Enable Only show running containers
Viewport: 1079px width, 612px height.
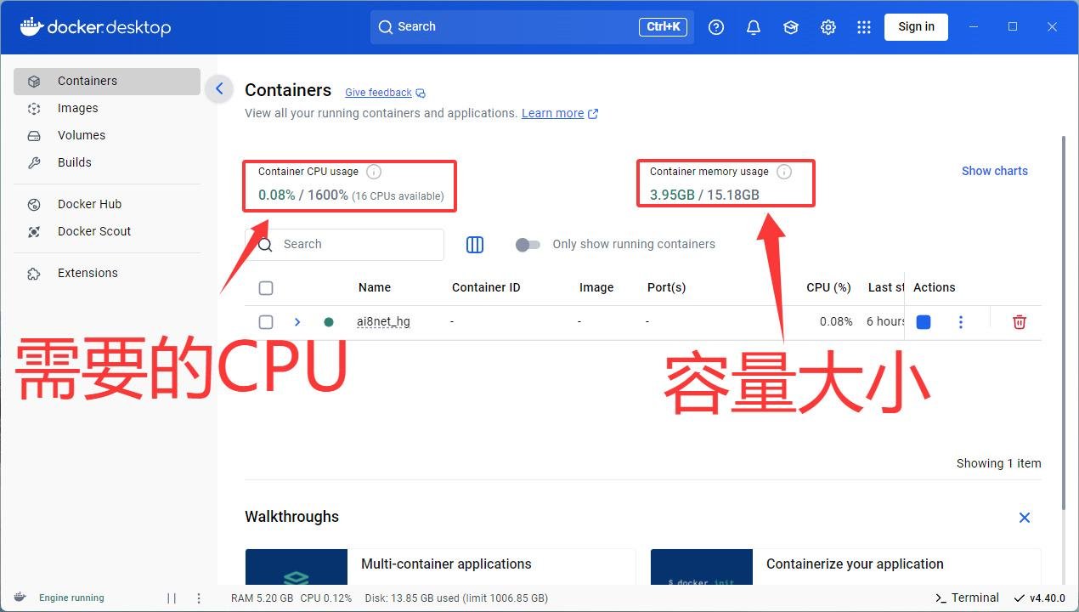[x=528, y=244]
